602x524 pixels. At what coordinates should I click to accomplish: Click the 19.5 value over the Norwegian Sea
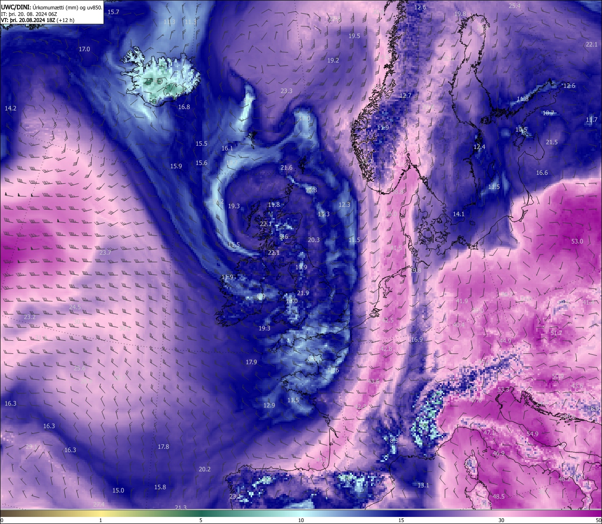pyautogui.click(x=354, y=36)
